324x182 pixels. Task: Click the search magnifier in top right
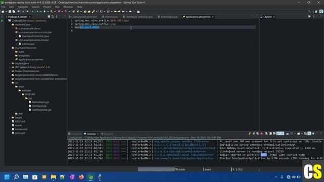(x=309, y=12)
